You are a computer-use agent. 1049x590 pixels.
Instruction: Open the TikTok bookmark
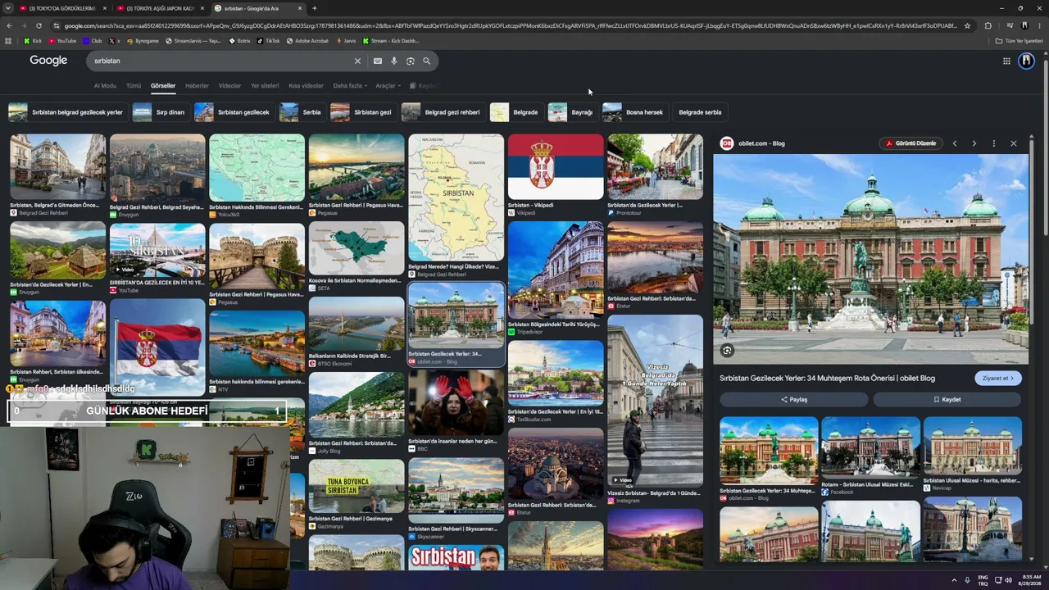[268, 40]
